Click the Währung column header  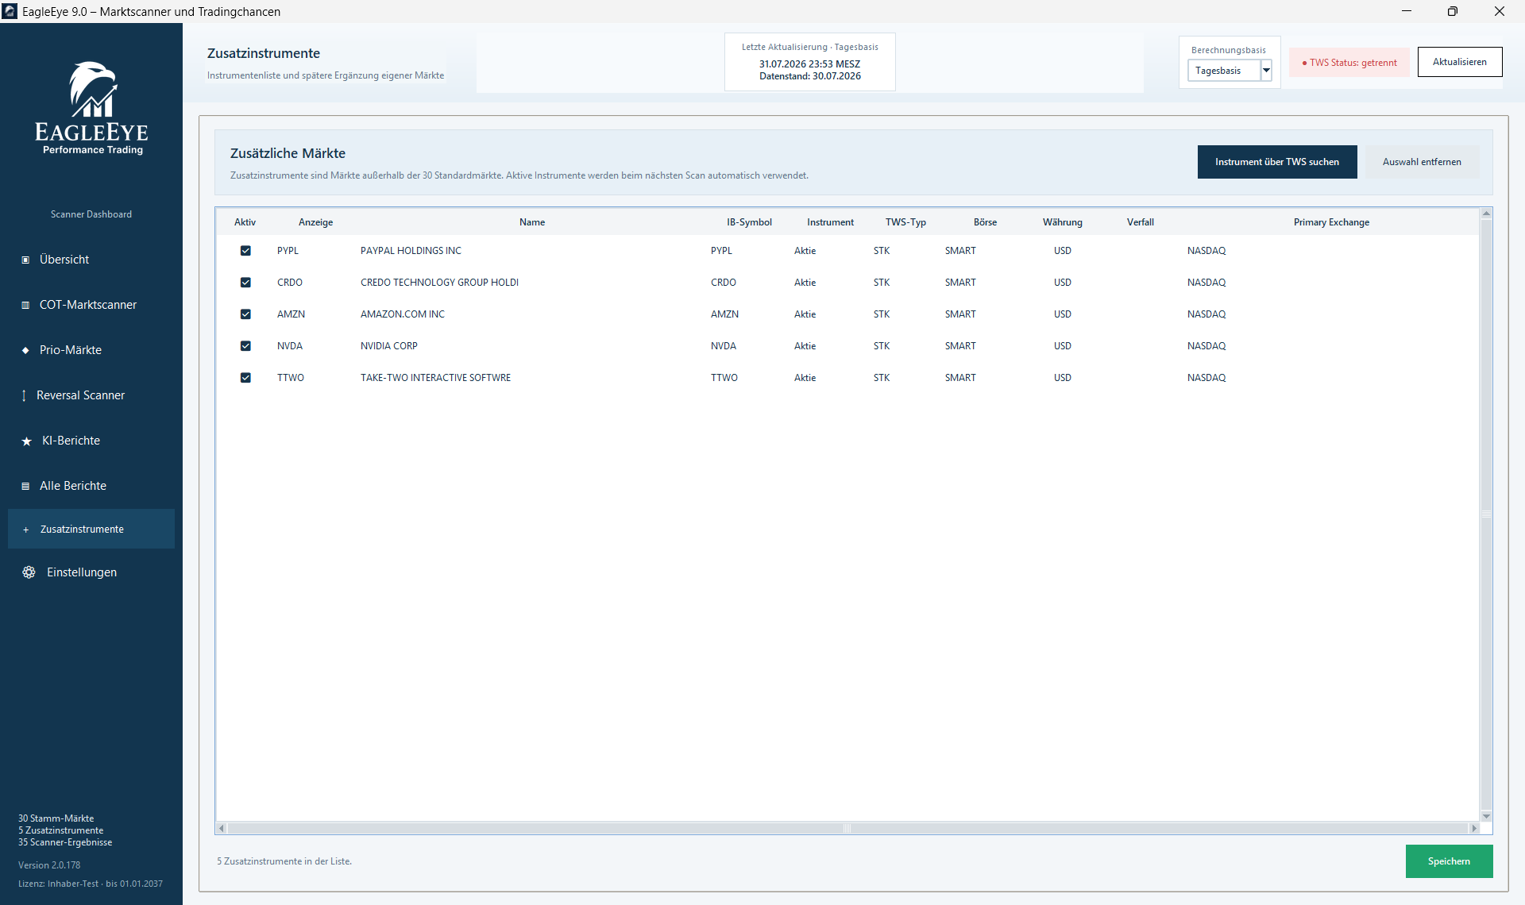click(x=1063, y=222)
